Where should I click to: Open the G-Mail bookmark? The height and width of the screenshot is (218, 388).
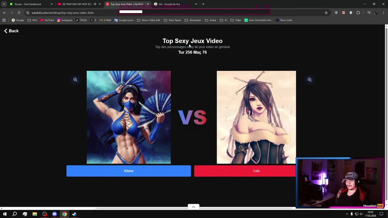(x=105, y=20)
